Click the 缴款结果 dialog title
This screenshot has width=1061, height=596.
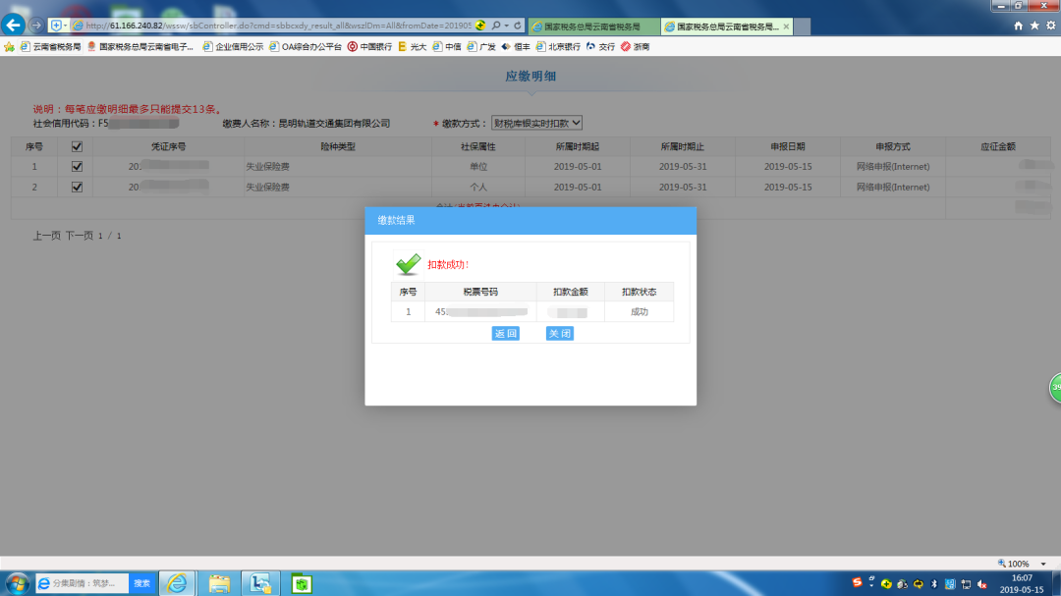point(397,221)
